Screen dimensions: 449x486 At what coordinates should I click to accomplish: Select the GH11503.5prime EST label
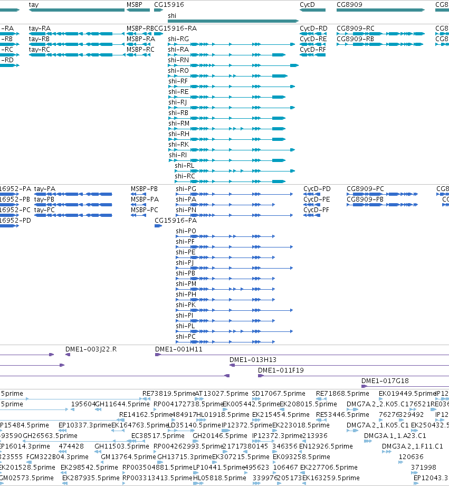pos(122,446)
